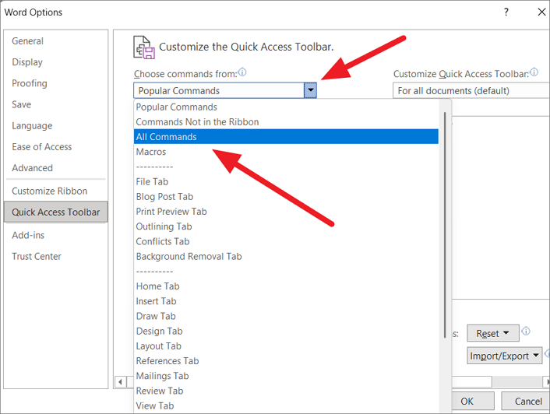550x414 pixels.
Task: Open Add-ins category
Action: [56, 235]
